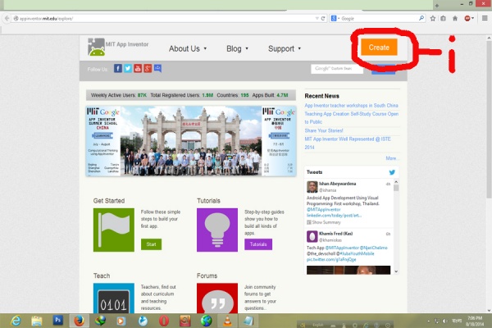
Task: Click the summer school China banner image
Action: [191, 141]
